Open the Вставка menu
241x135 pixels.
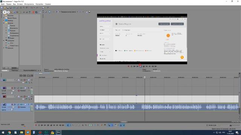click(20, 4)
